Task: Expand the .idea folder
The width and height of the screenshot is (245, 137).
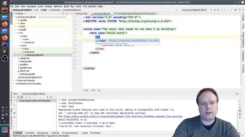Action: [x=16, y=23]
